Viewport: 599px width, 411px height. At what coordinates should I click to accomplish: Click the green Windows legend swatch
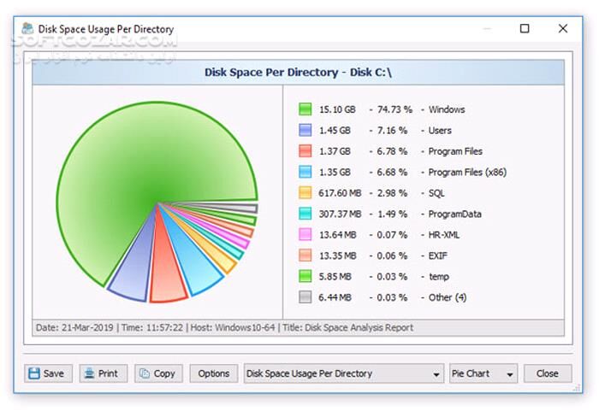305,109
